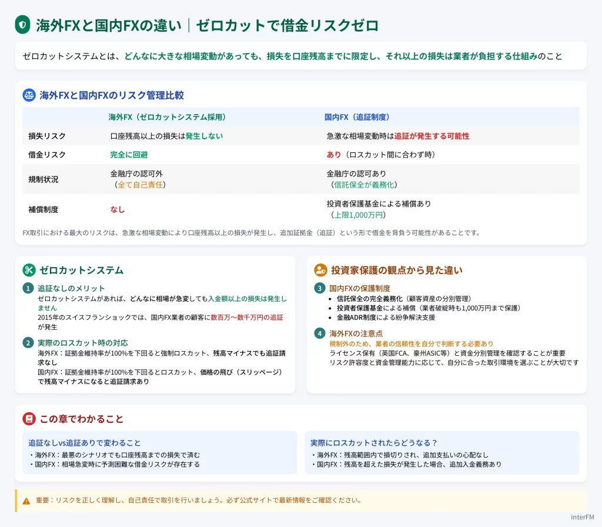The width and height of the screenshot is (602, 527).
Task: Click the blue balance scales icon
Action: tap(29, 95)
